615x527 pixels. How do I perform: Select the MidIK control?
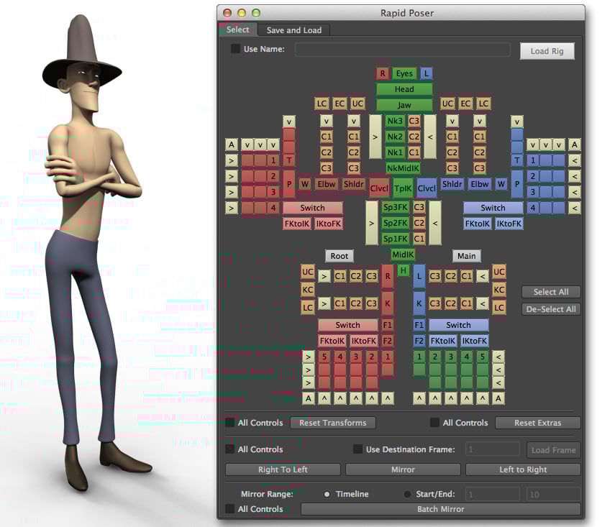point(403,255)
